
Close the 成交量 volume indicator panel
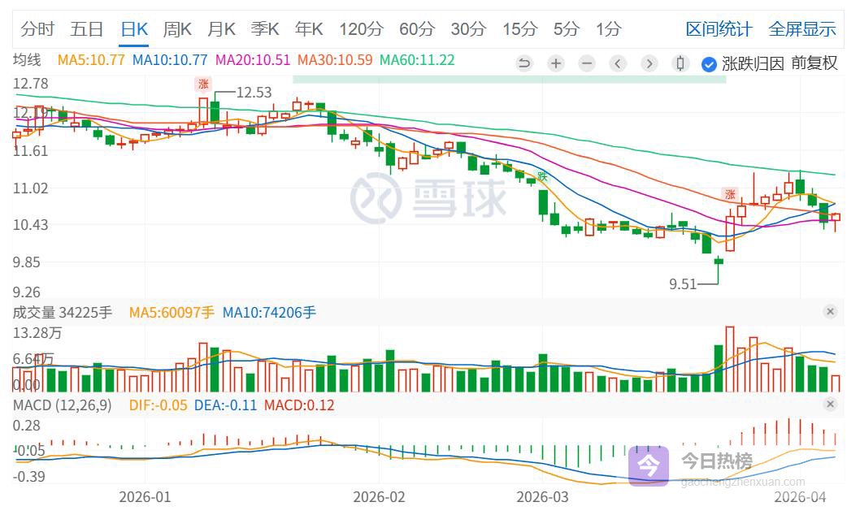[x=830, y=312]
